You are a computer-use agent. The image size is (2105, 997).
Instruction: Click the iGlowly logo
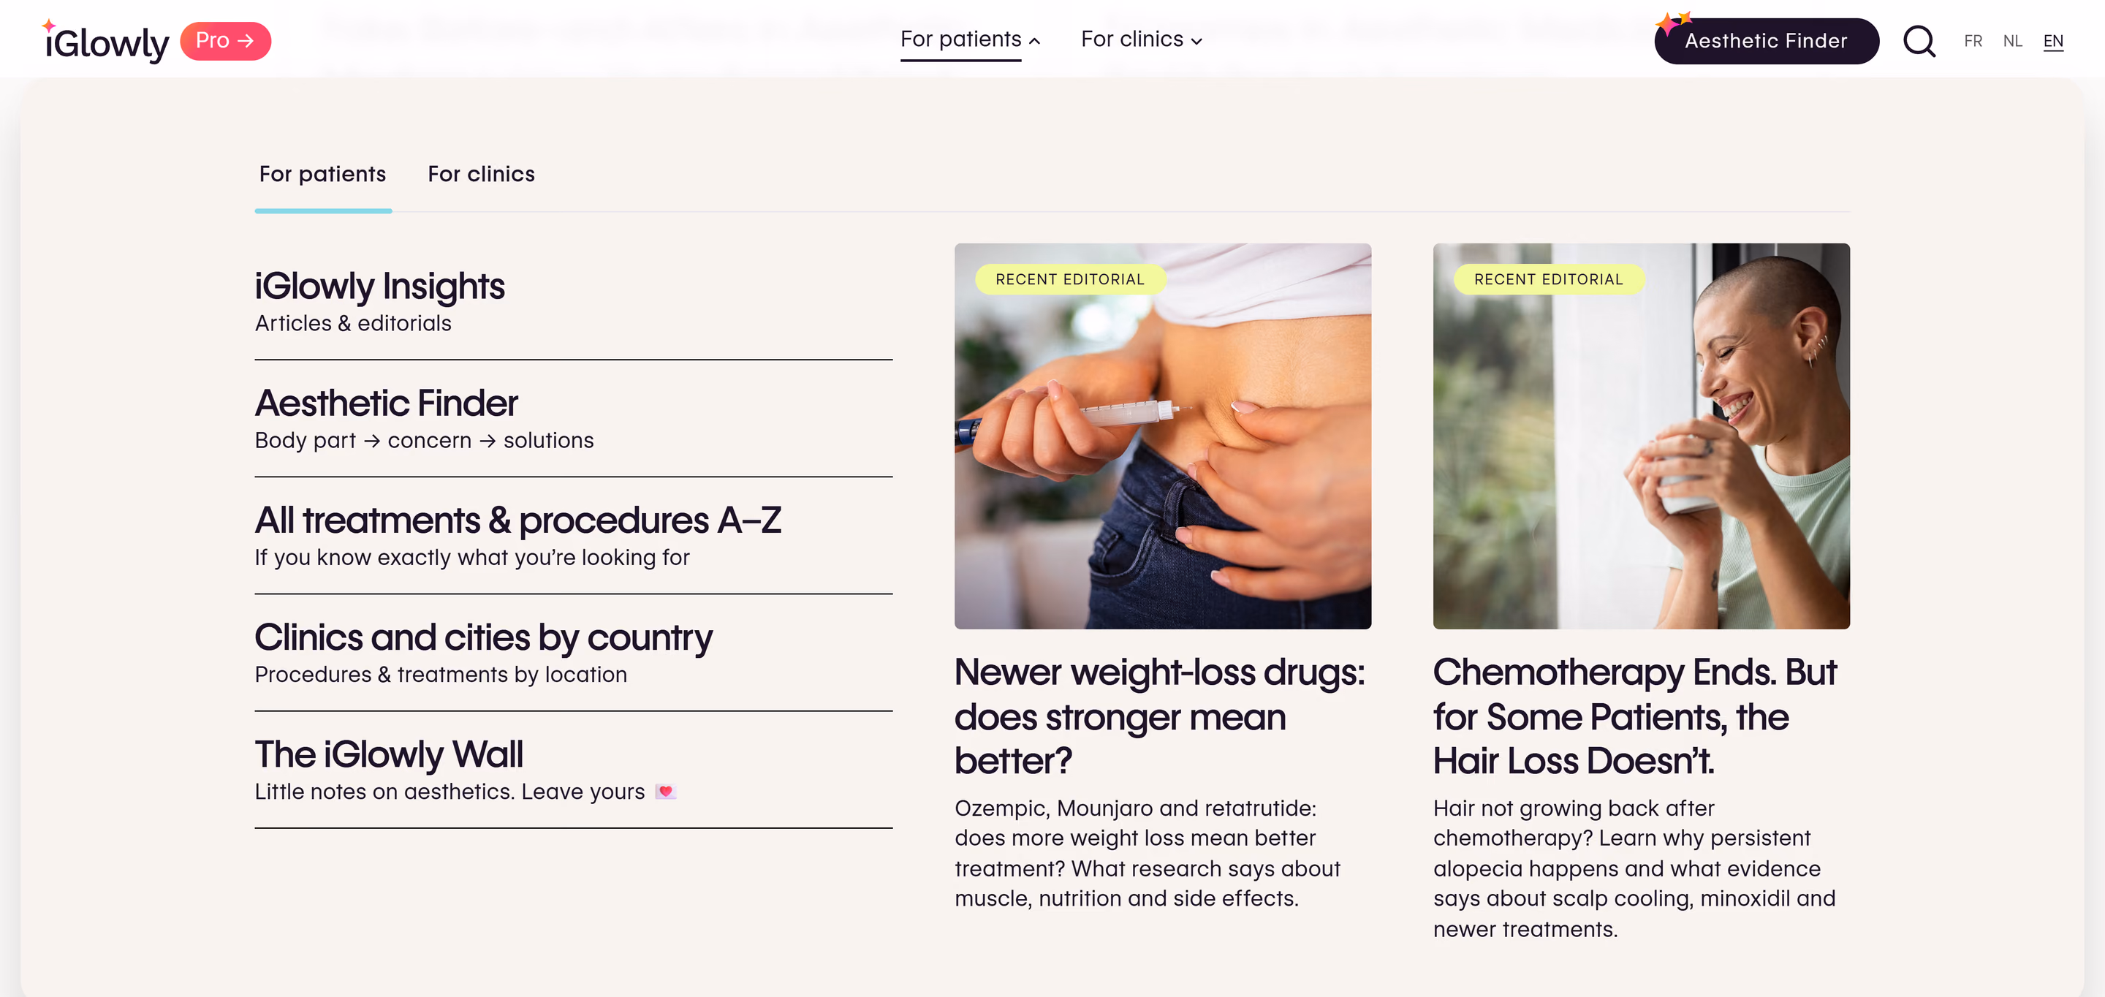(x=105, y=41)
